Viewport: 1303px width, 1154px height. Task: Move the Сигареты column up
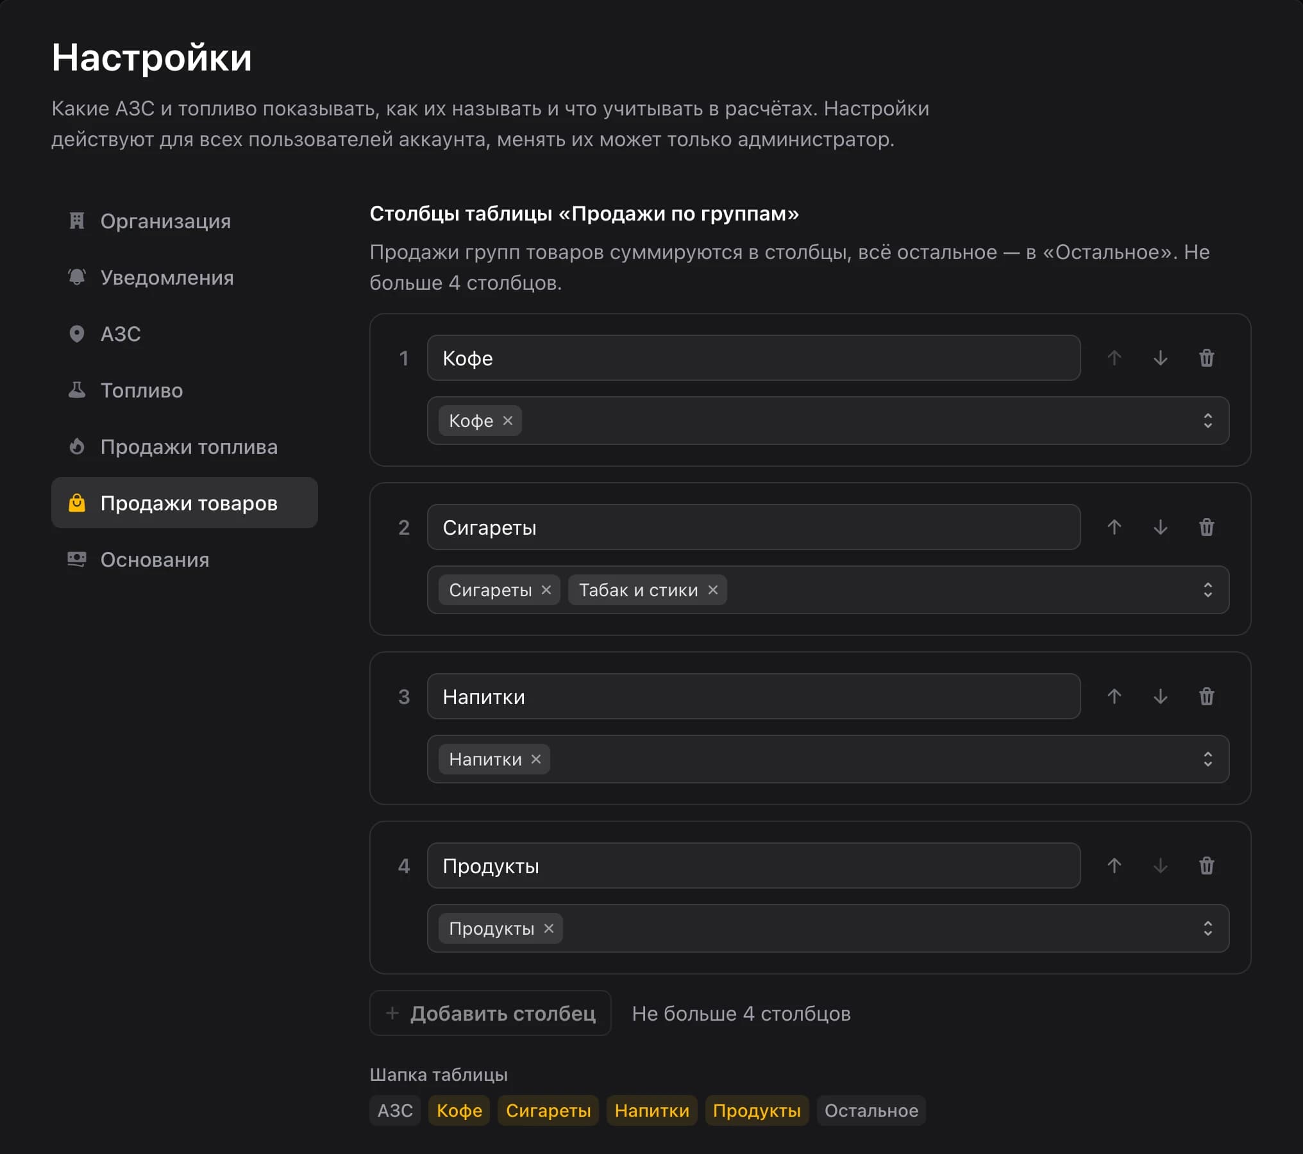[1114, 527]
